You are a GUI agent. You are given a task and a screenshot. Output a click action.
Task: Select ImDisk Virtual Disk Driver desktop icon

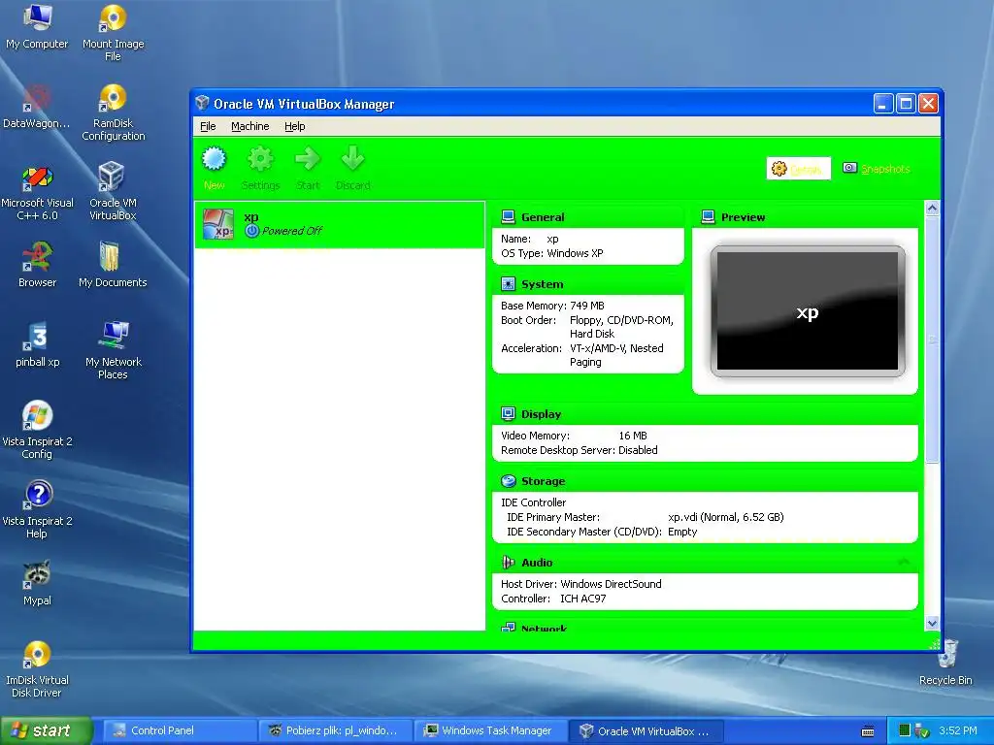37,669
